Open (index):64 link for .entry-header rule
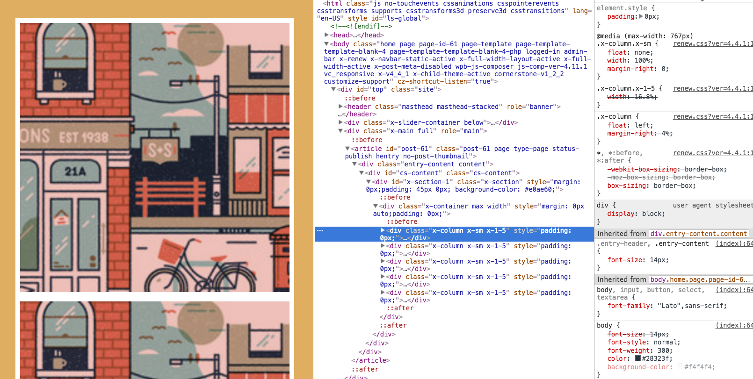 (734, 243)
